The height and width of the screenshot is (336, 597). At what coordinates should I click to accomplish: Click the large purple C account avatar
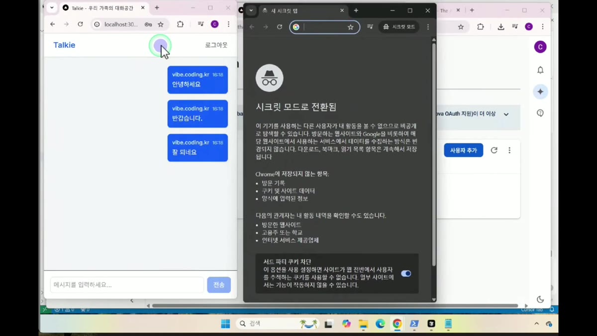click(x=540, y=47)
